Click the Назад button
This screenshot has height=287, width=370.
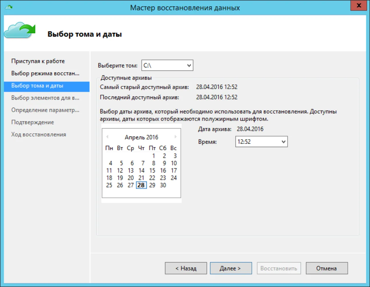186,268
